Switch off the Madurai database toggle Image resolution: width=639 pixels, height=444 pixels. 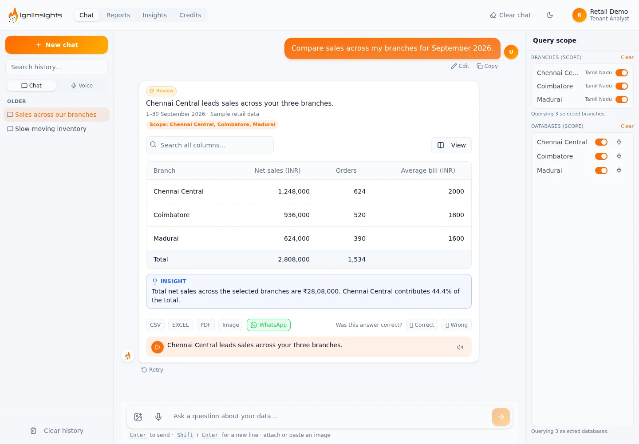(601, 170)
